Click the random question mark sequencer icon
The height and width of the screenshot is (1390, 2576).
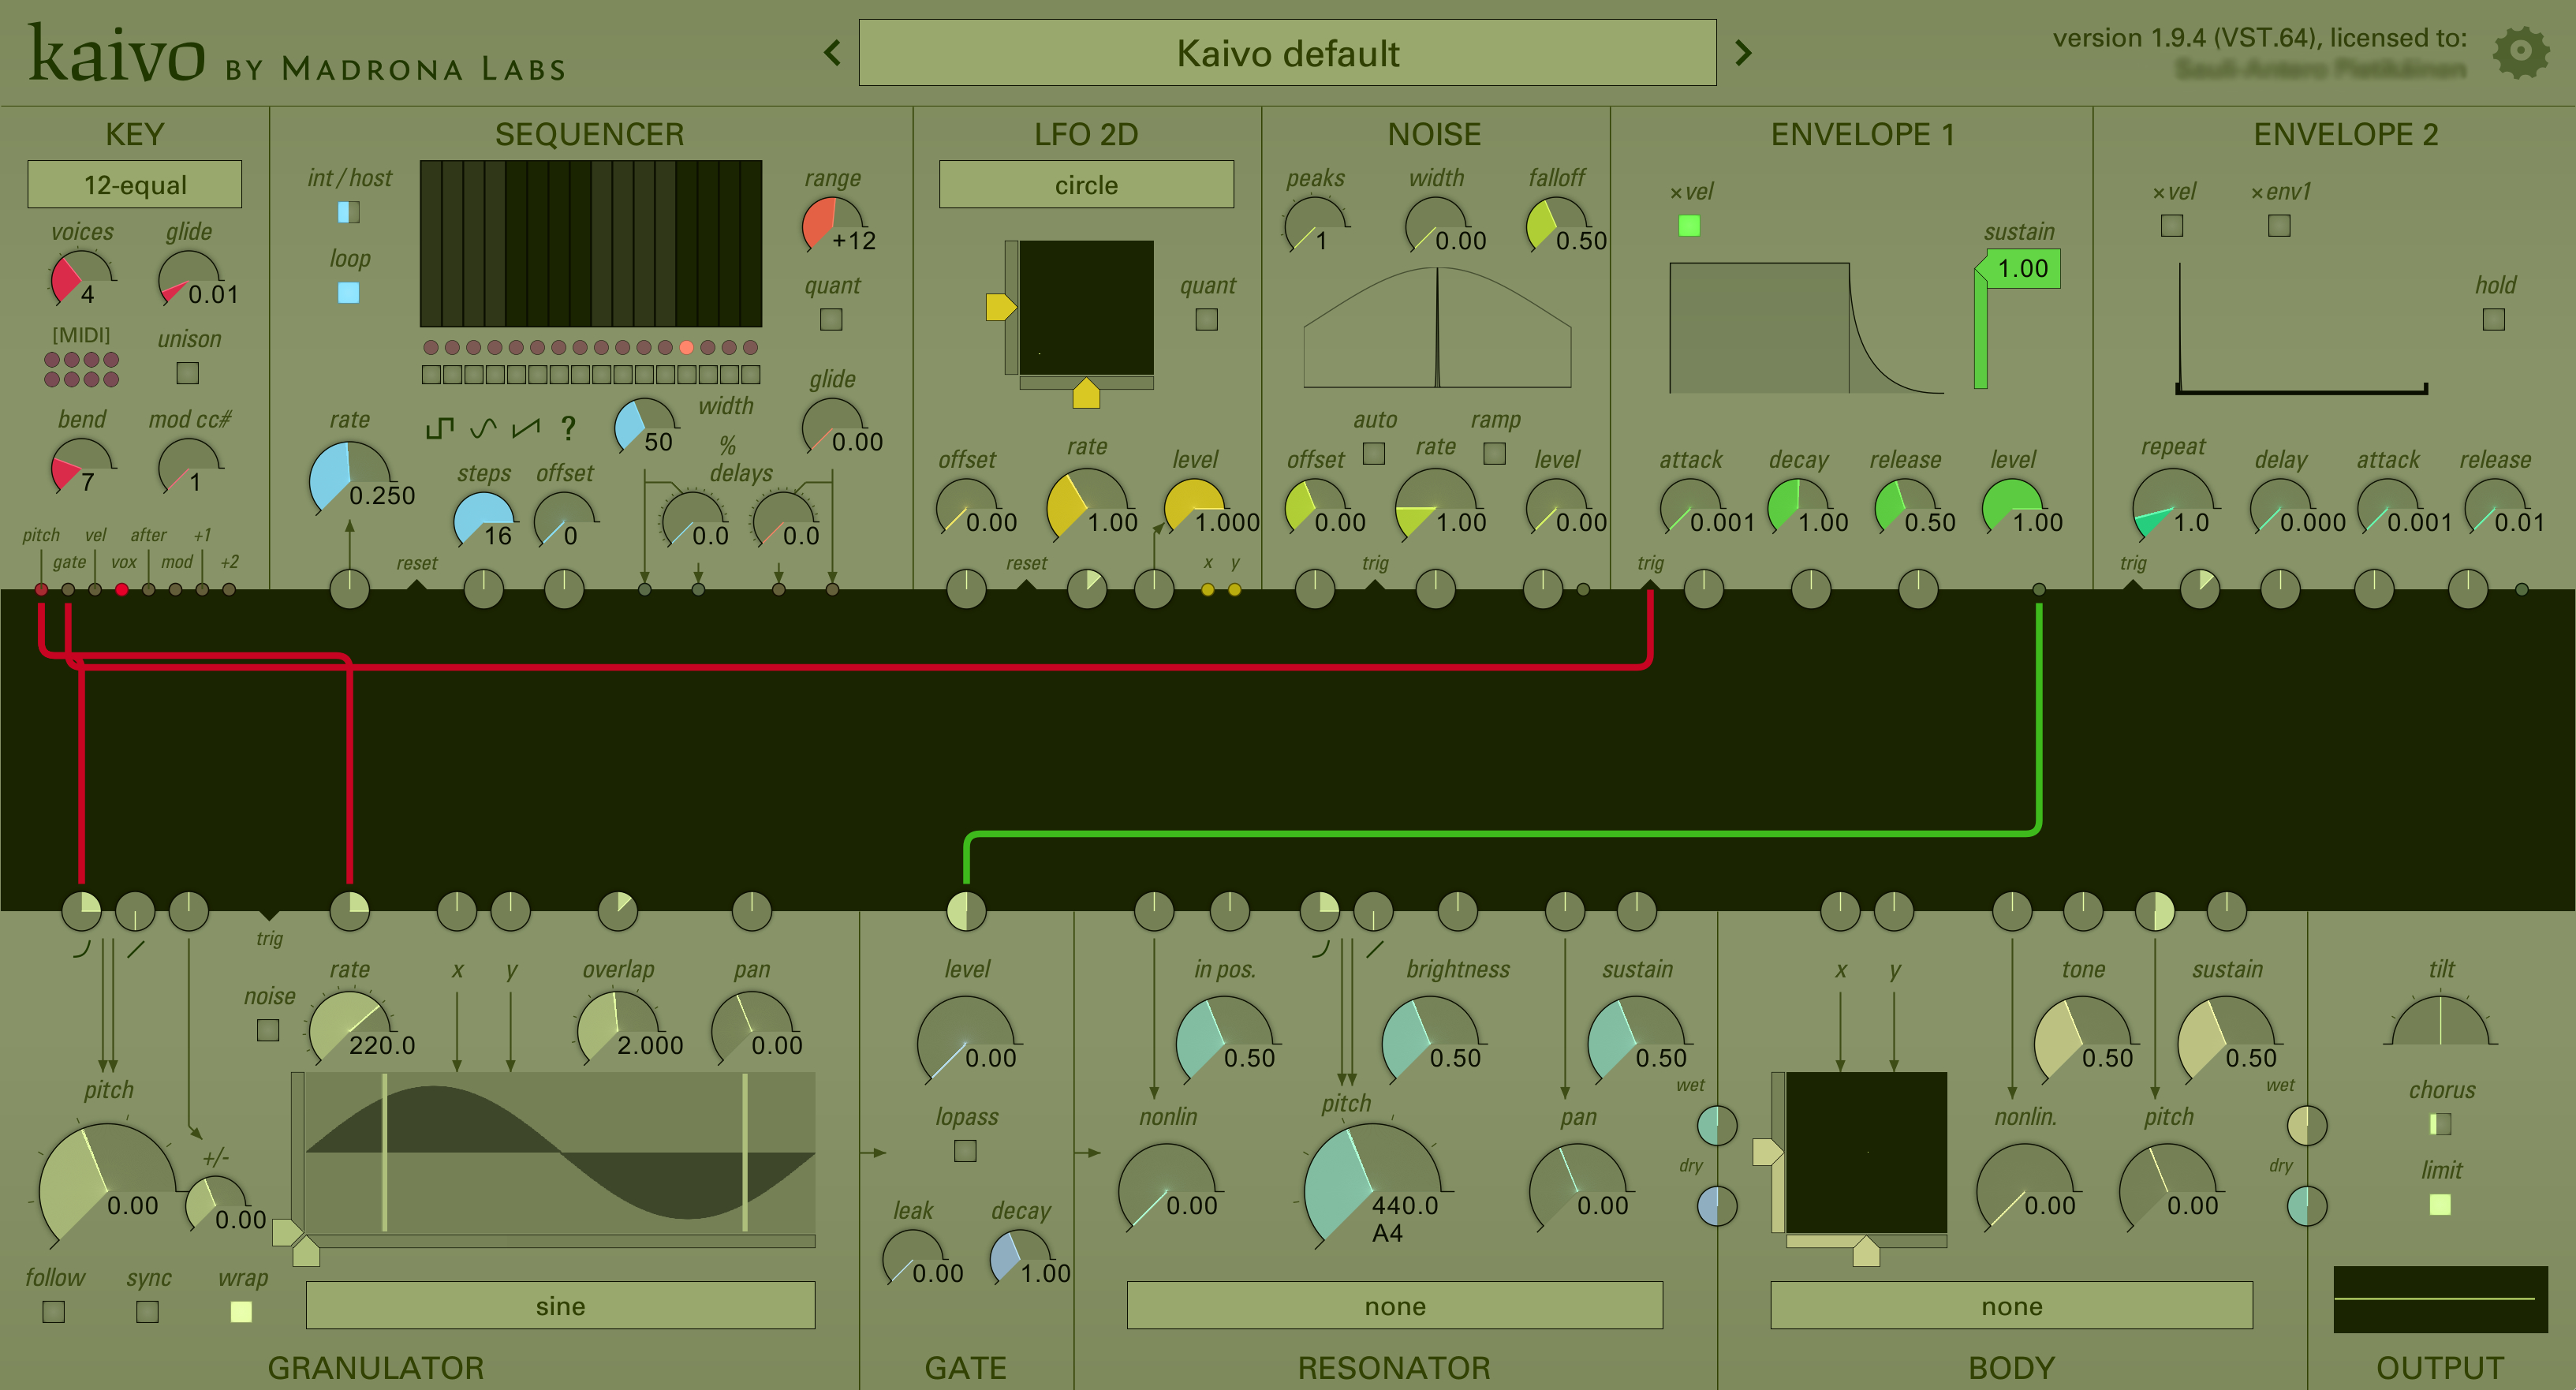click(568, 429)
